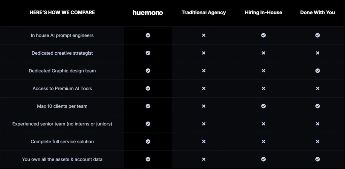Select the Hiring In-House column header
345x169 pixels.
263,12
